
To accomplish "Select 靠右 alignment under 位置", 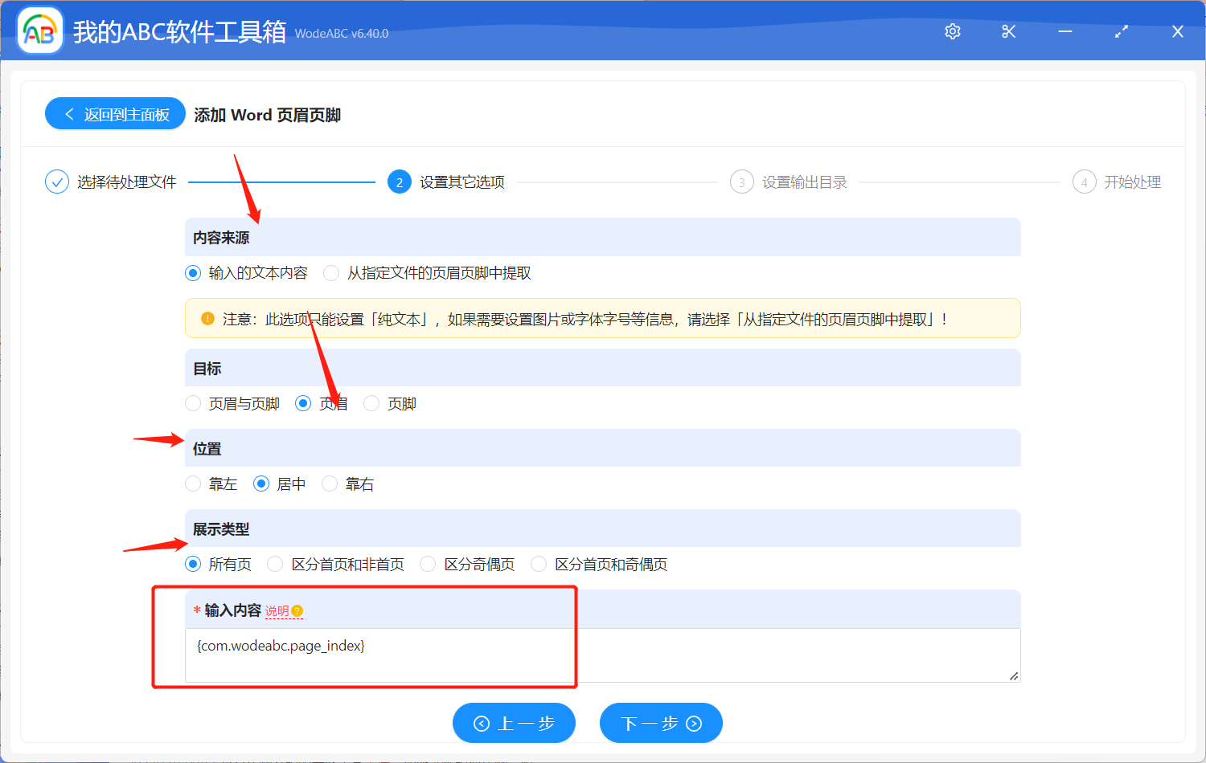I will point(330,484).
